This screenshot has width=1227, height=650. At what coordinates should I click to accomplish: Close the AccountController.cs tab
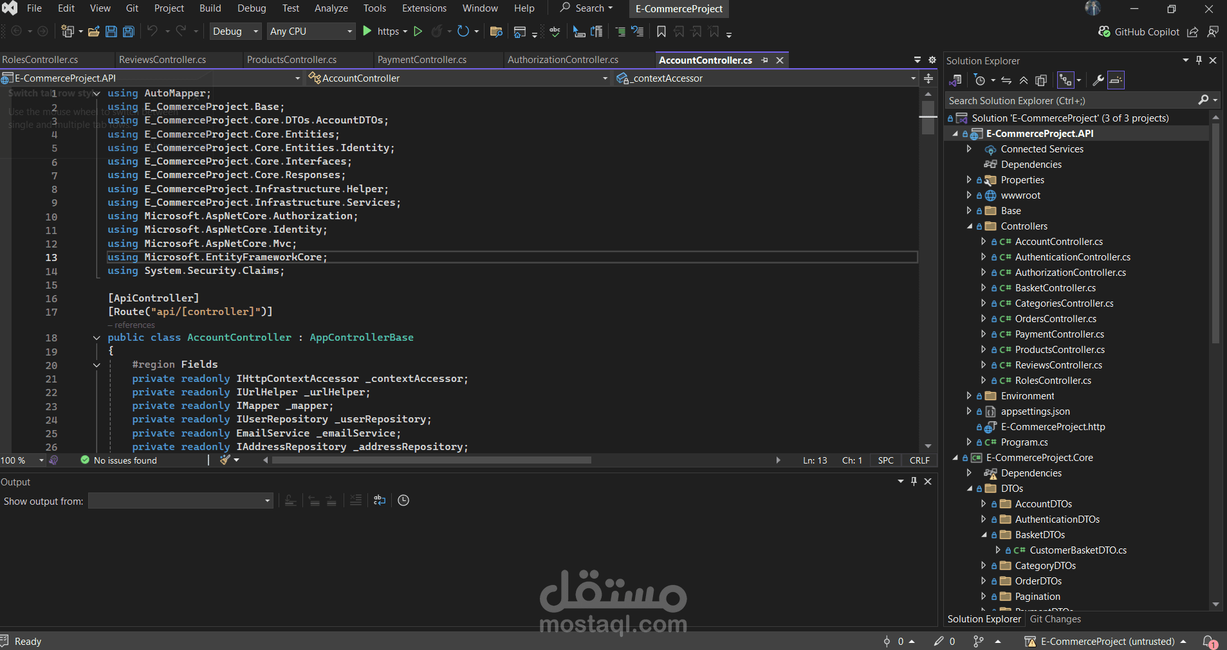[780, 60]
